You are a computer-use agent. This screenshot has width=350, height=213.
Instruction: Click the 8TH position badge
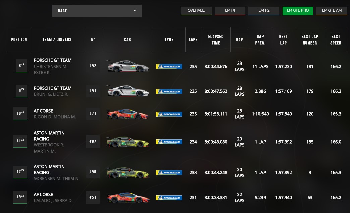click(21, 66)
